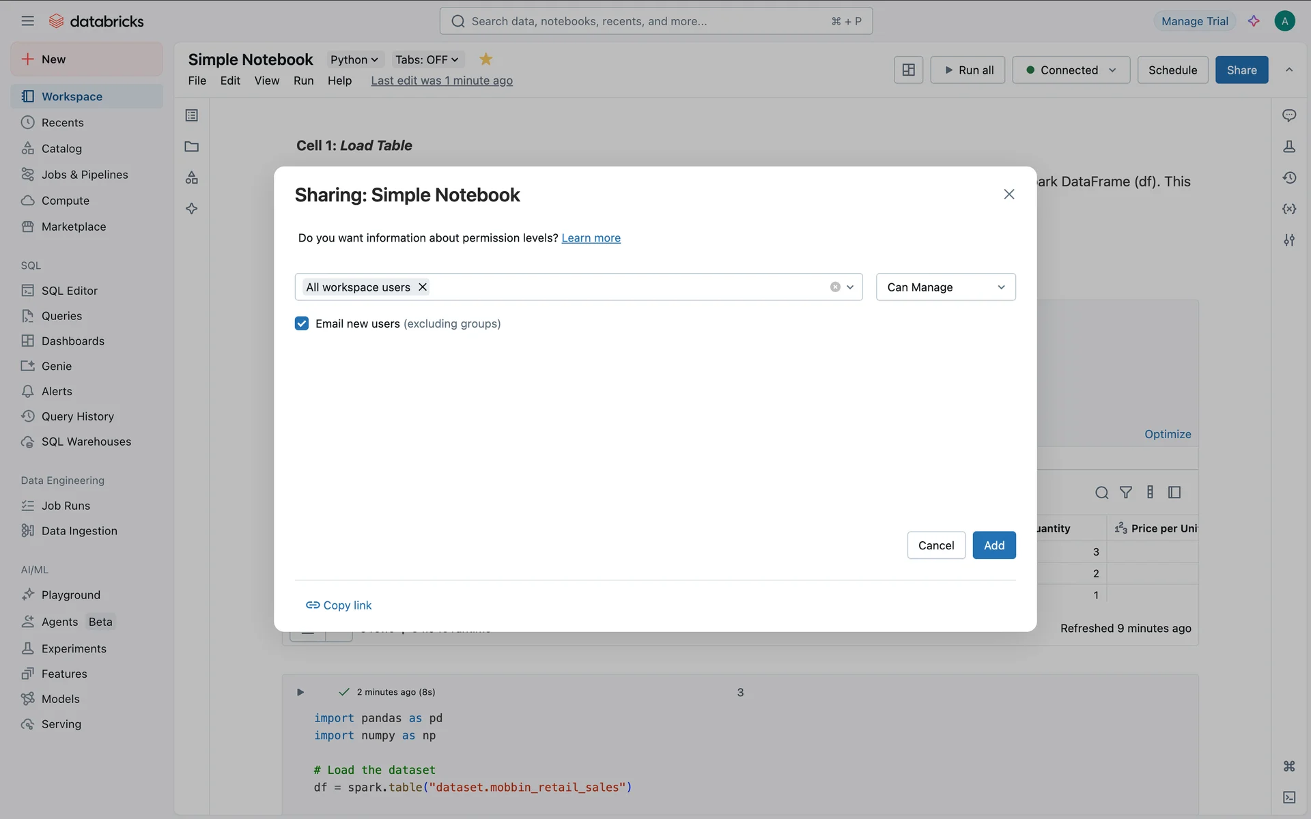Screen dimensions: 1311x819
Task: Click the Add button
Action: point(993,545)
